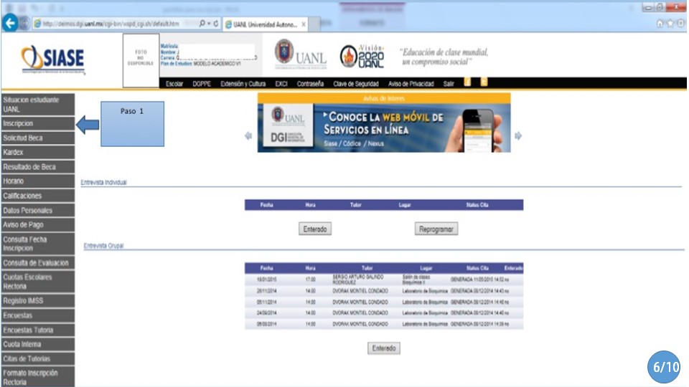Open Resultado de Beca sidebar item
Screen dimensions: 689x387
point(38,167)
